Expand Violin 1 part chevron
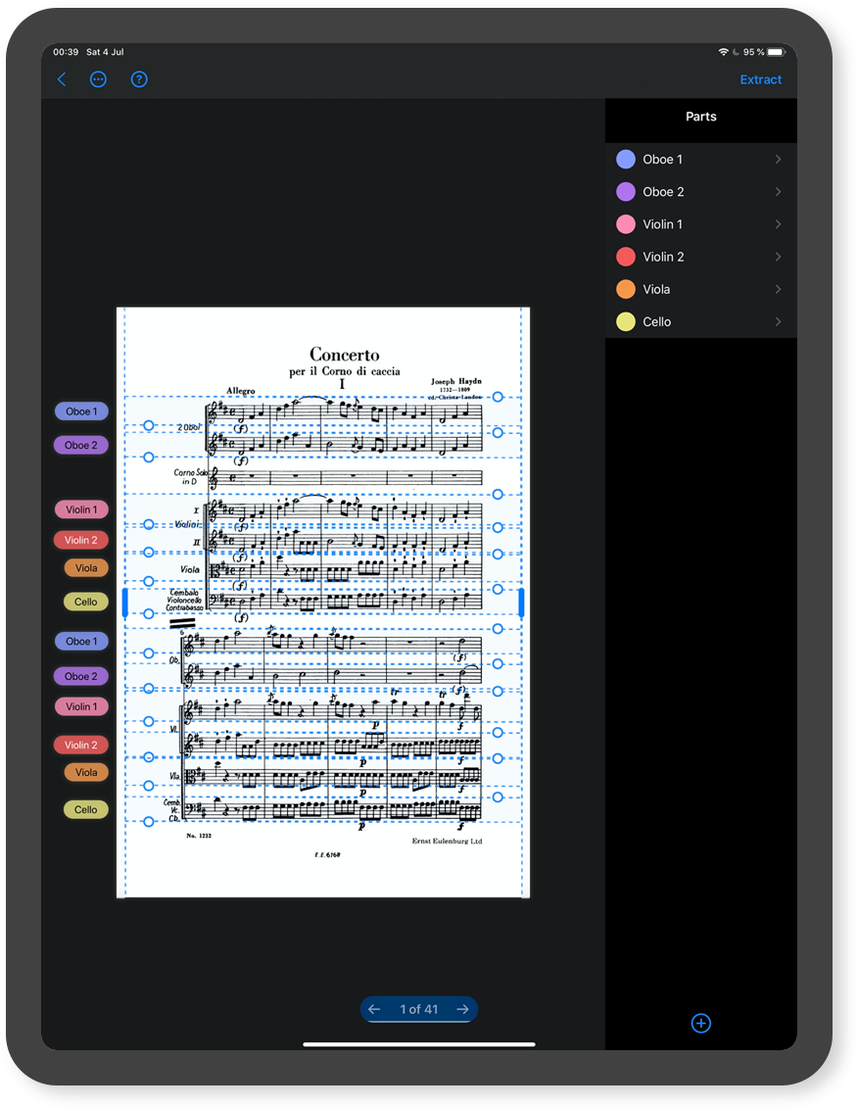This screenshot has height=1109, width=858. point(778,224)
